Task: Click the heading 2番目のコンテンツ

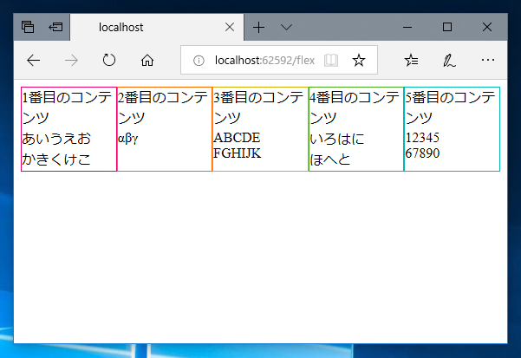Action: (x=163, y=107)
